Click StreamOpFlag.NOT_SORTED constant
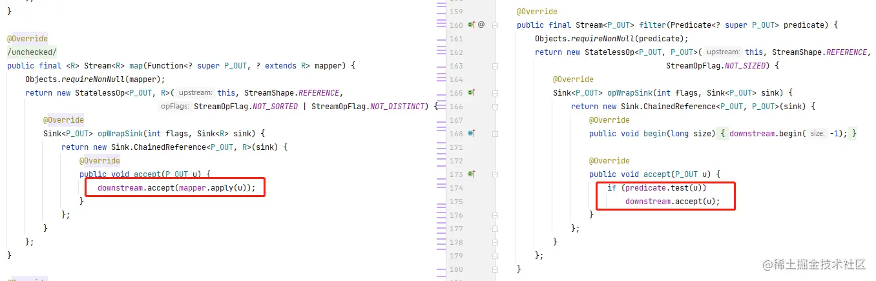Viewport: 876px width, 281px height. tap(246, 107)
